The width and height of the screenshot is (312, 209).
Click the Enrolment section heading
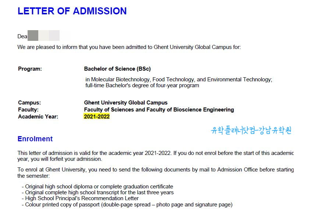[x=35, y=139]
